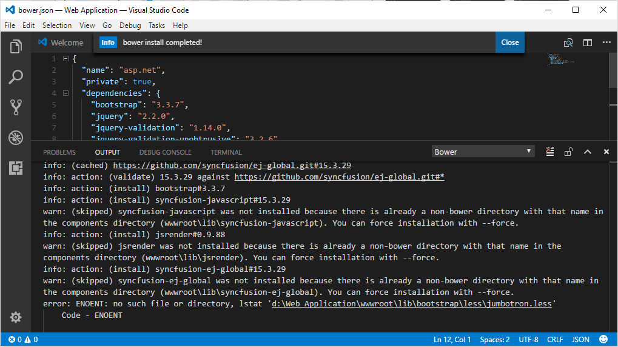Clear the output panel contents
This screenshot has width=618, height=347.
coord(550,152)
